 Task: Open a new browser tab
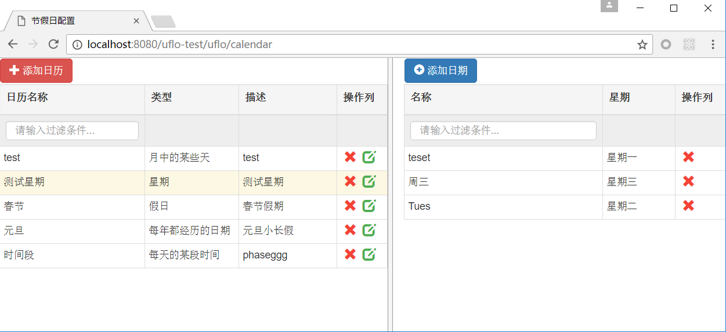coord(163,21)
